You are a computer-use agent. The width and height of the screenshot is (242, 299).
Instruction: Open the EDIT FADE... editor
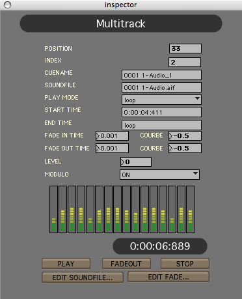pos(168,277)
